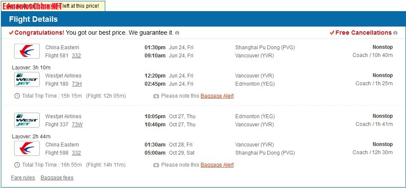The image size is (406, 188).
Task: Click the WestJet logo beside Flight 180
Action: [27, 80]
